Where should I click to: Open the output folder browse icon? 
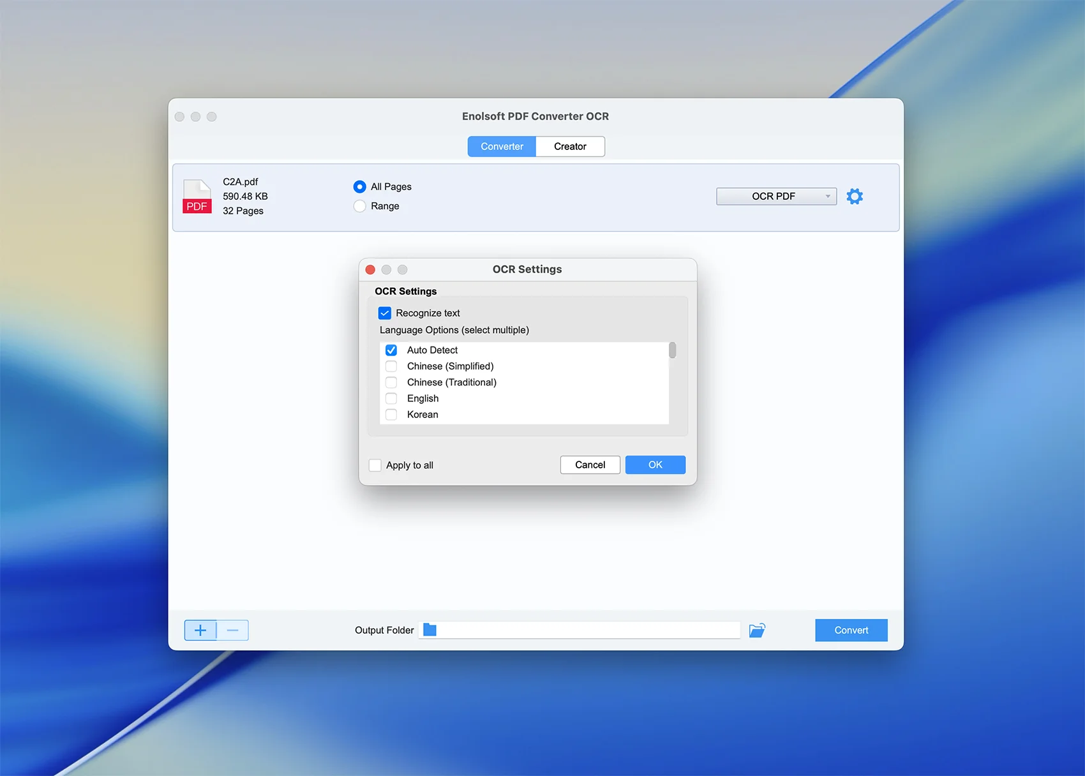[x=757, y=630]
